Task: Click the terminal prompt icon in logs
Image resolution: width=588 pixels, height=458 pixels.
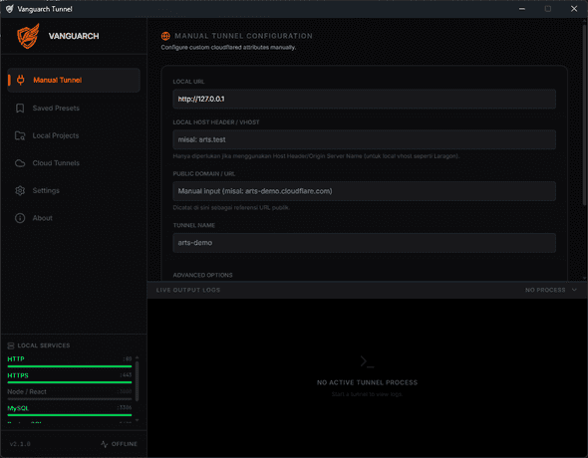Action: (367, 361)
